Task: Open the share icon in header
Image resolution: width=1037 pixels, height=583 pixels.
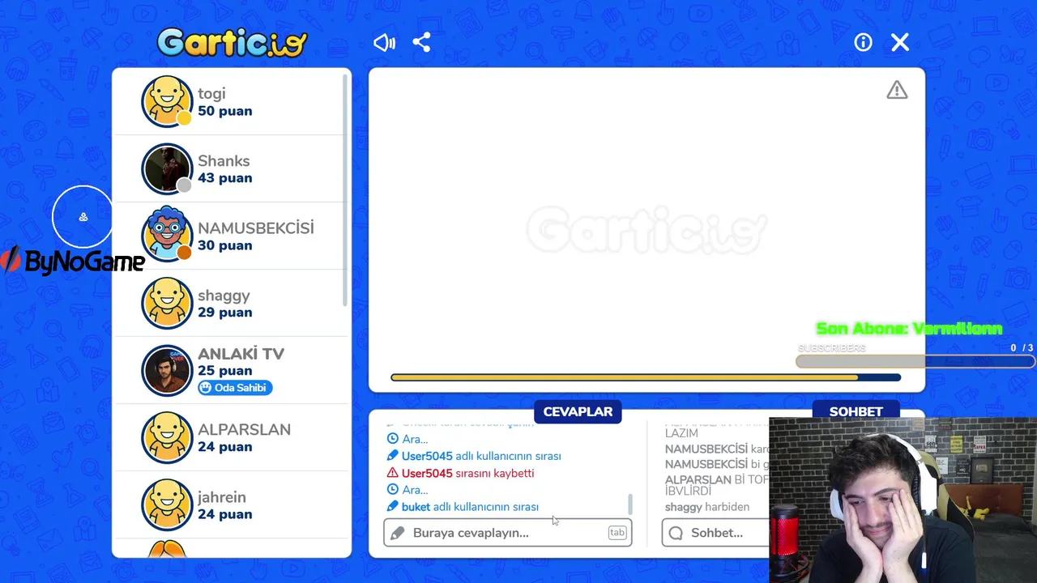Action: (x=421, y=42)
